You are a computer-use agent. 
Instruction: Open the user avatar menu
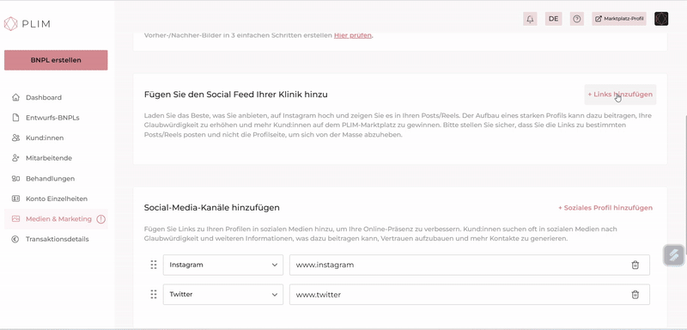pos(661,19)
